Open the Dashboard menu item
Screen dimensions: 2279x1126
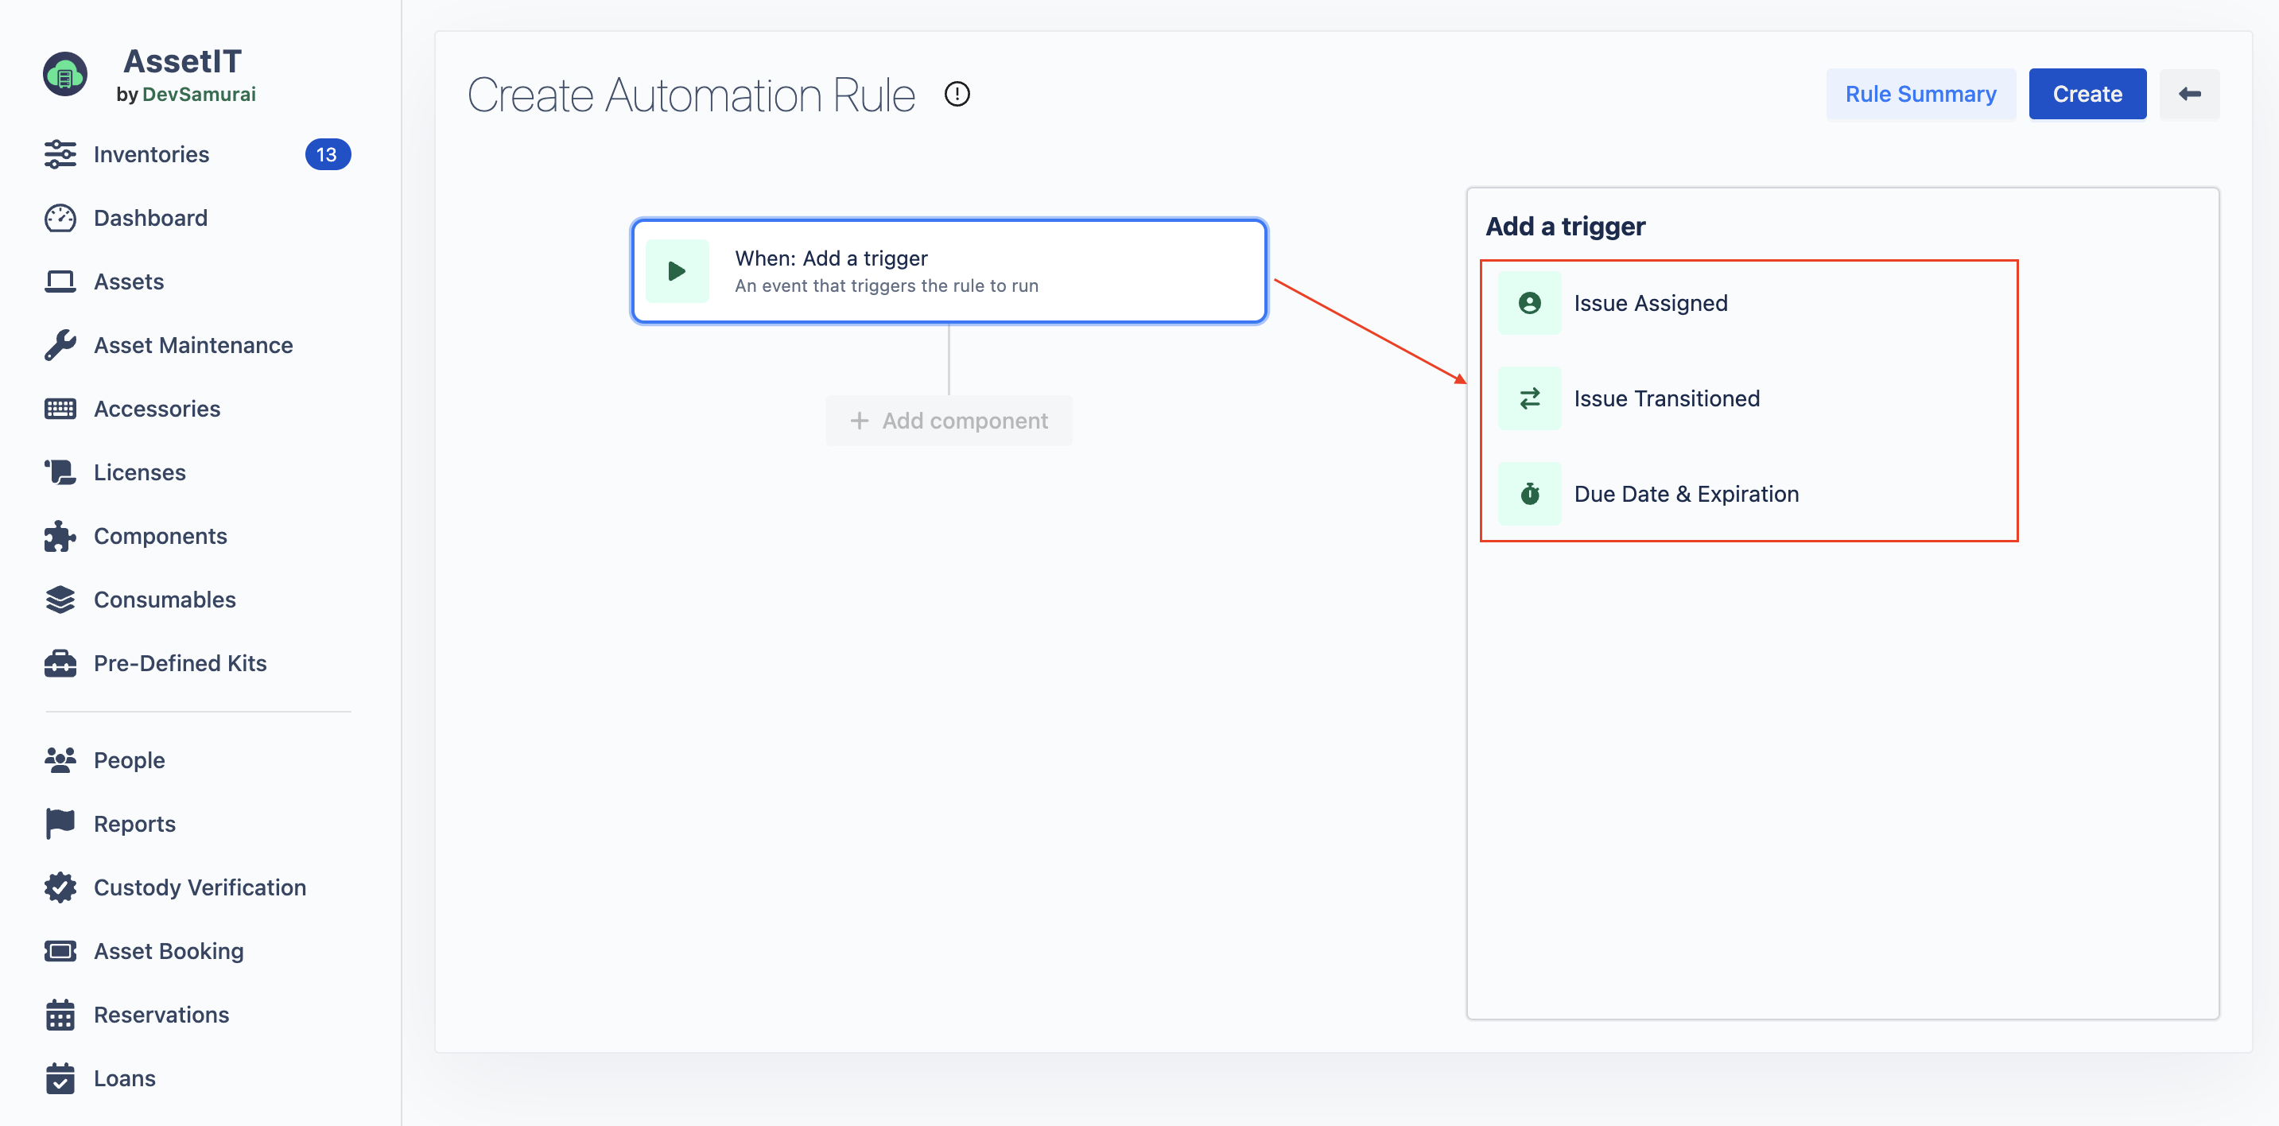(150, 218)
